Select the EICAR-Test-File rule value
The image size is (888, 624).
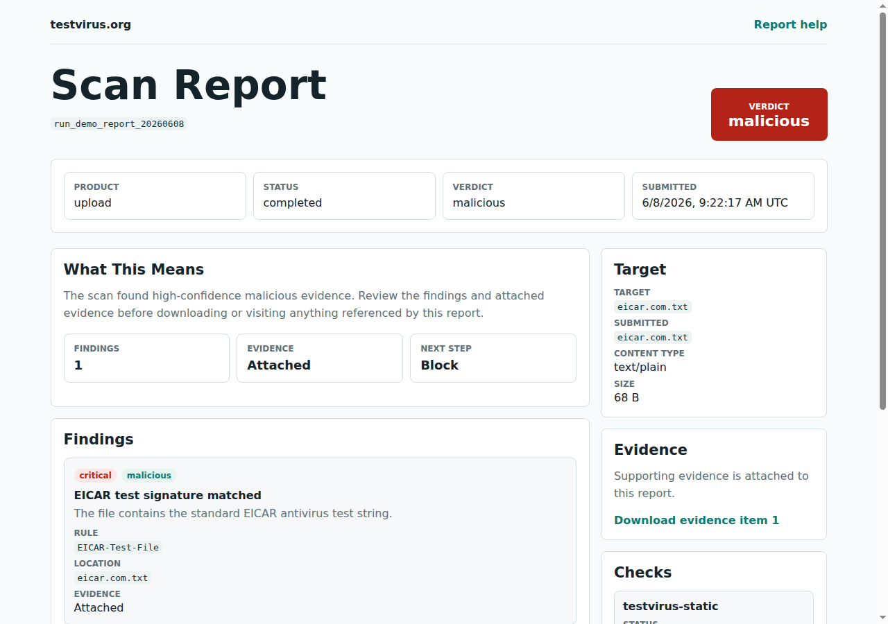(118, 548)
